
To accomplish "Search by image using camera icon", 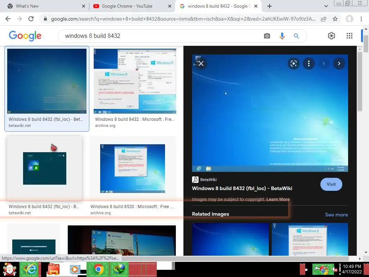I will pos(267,36).
